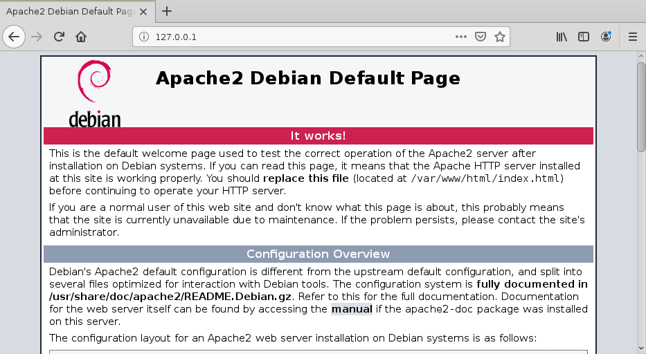Open the Firefox home page
The width and height of the screenshot is (646, 354).
point(81,37)
